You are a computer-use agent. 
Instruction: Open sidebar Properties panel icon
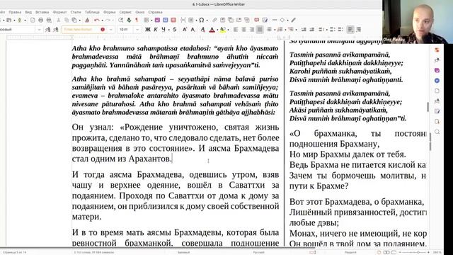(437, 50)
